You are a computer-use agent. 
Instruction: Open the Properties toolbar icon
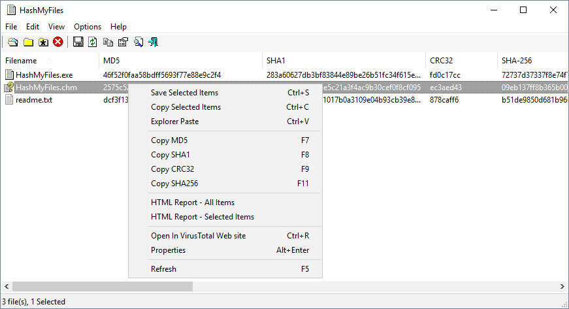(123, 42)
